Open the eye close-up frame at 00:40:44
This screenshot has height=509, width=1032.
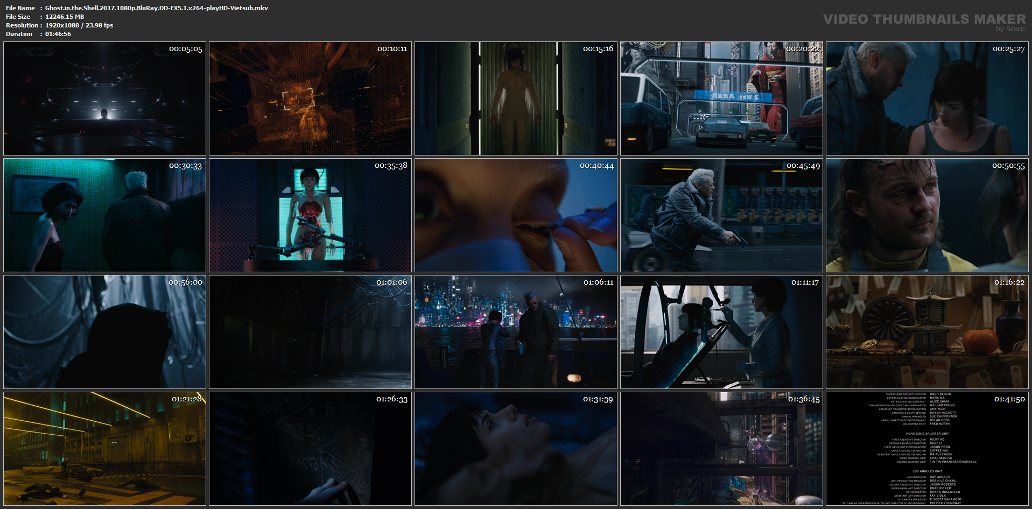516,215
